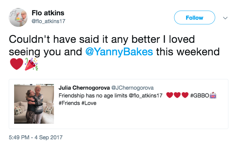Click the red heart emoji in main tweet
The image size is (234, 144).
[16, 64]
